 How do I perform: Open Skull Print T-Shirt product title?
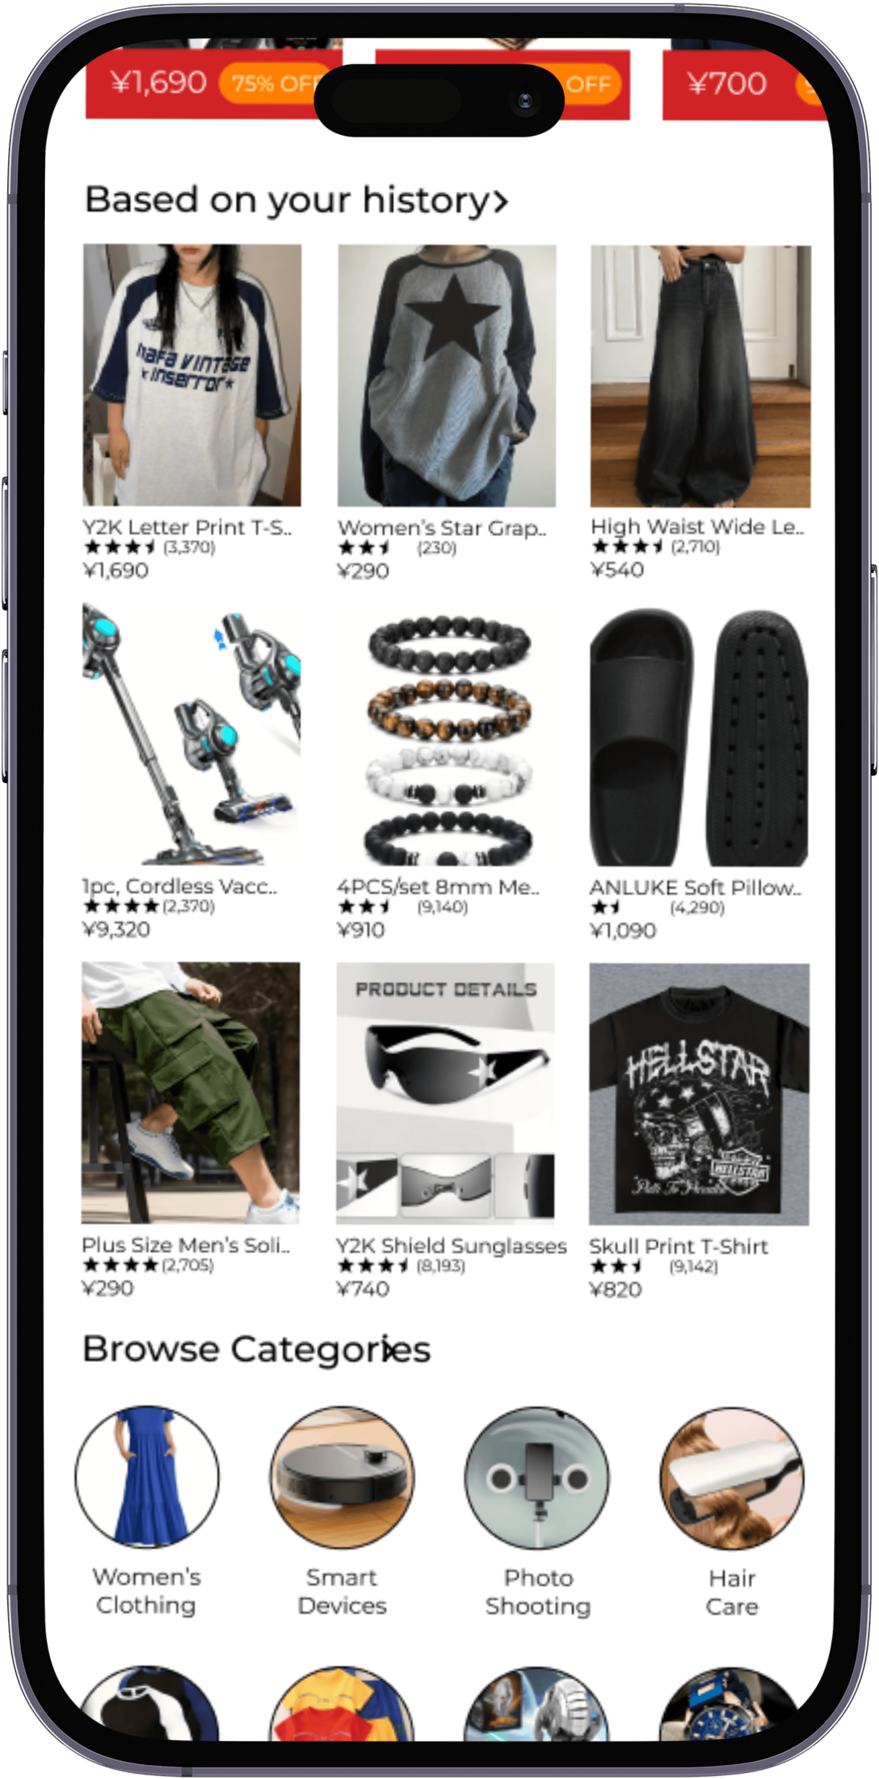(679, 1247)
